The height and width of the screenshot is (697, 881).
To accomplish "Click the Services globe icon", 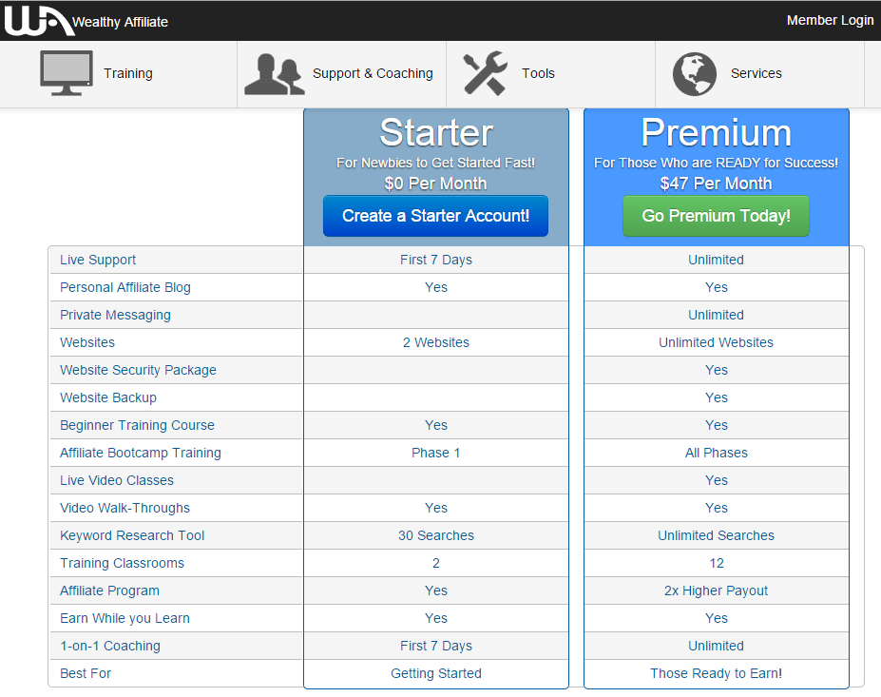I will click(695, 73).
